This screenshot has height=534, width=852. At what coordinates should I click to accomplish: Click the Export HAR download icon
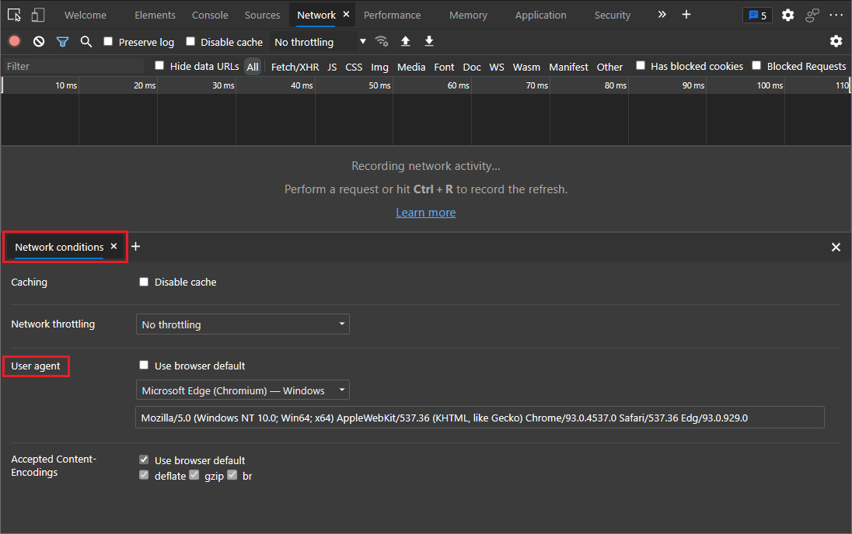tap(429, 42)
